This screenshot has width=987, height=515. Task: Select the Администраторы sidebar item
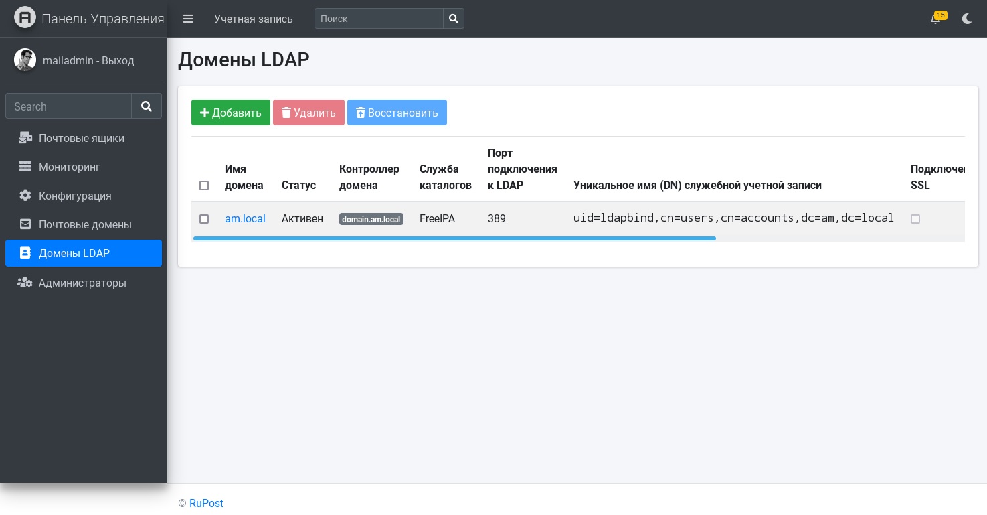[x=82, y=283]
